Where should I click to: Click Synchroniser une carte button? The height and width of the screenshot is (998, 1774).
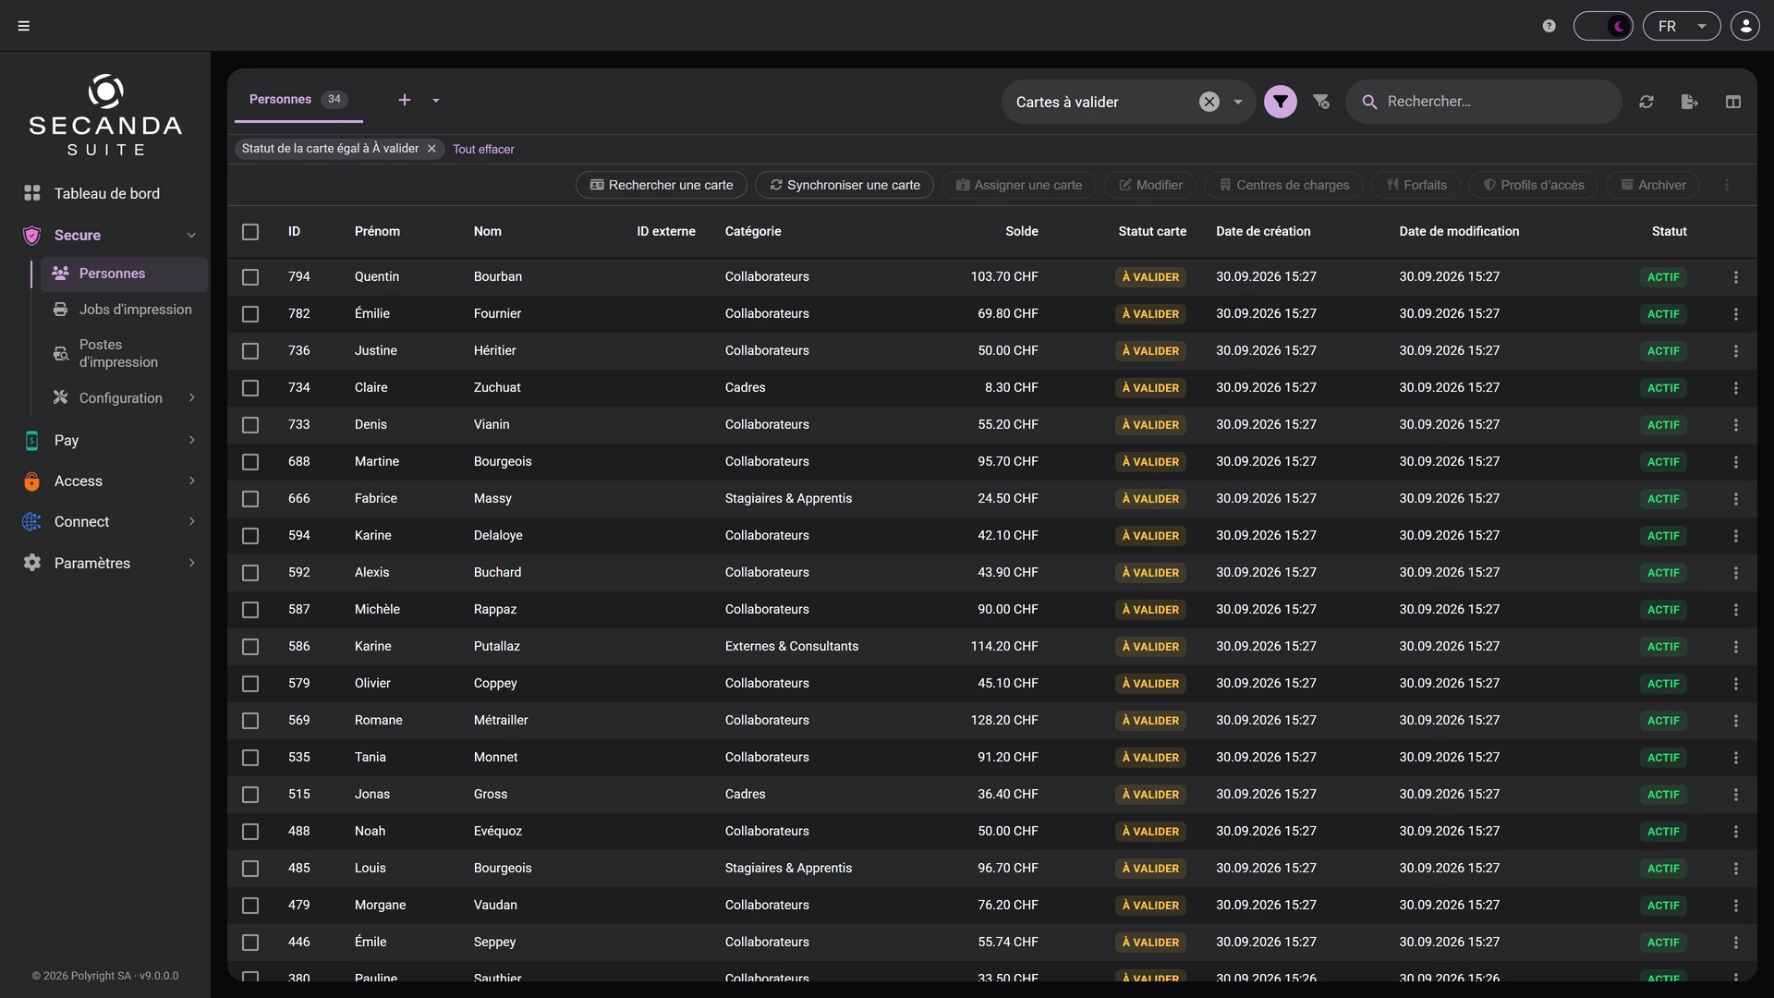844,185
